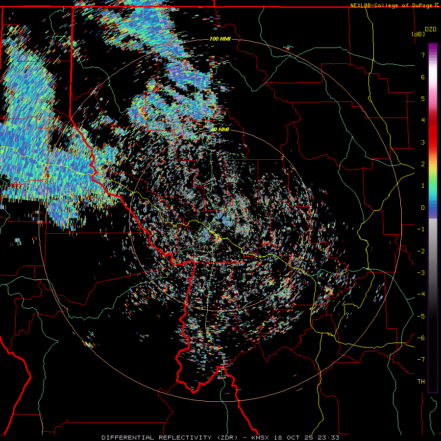This screenshot has width=441, height=441.
Task: Click the 100 NMI range ring label
Action: [x=220, y=39]
